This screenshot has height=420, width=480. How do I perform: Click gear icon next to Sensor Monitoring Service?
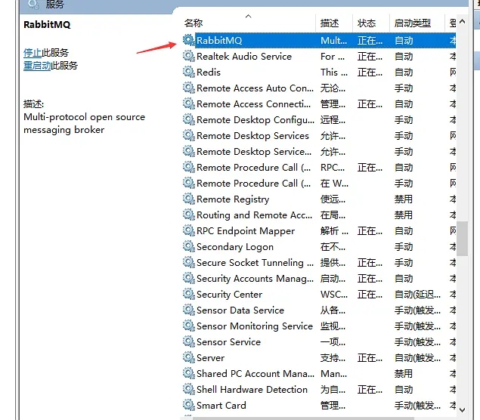tap(188, 326)
